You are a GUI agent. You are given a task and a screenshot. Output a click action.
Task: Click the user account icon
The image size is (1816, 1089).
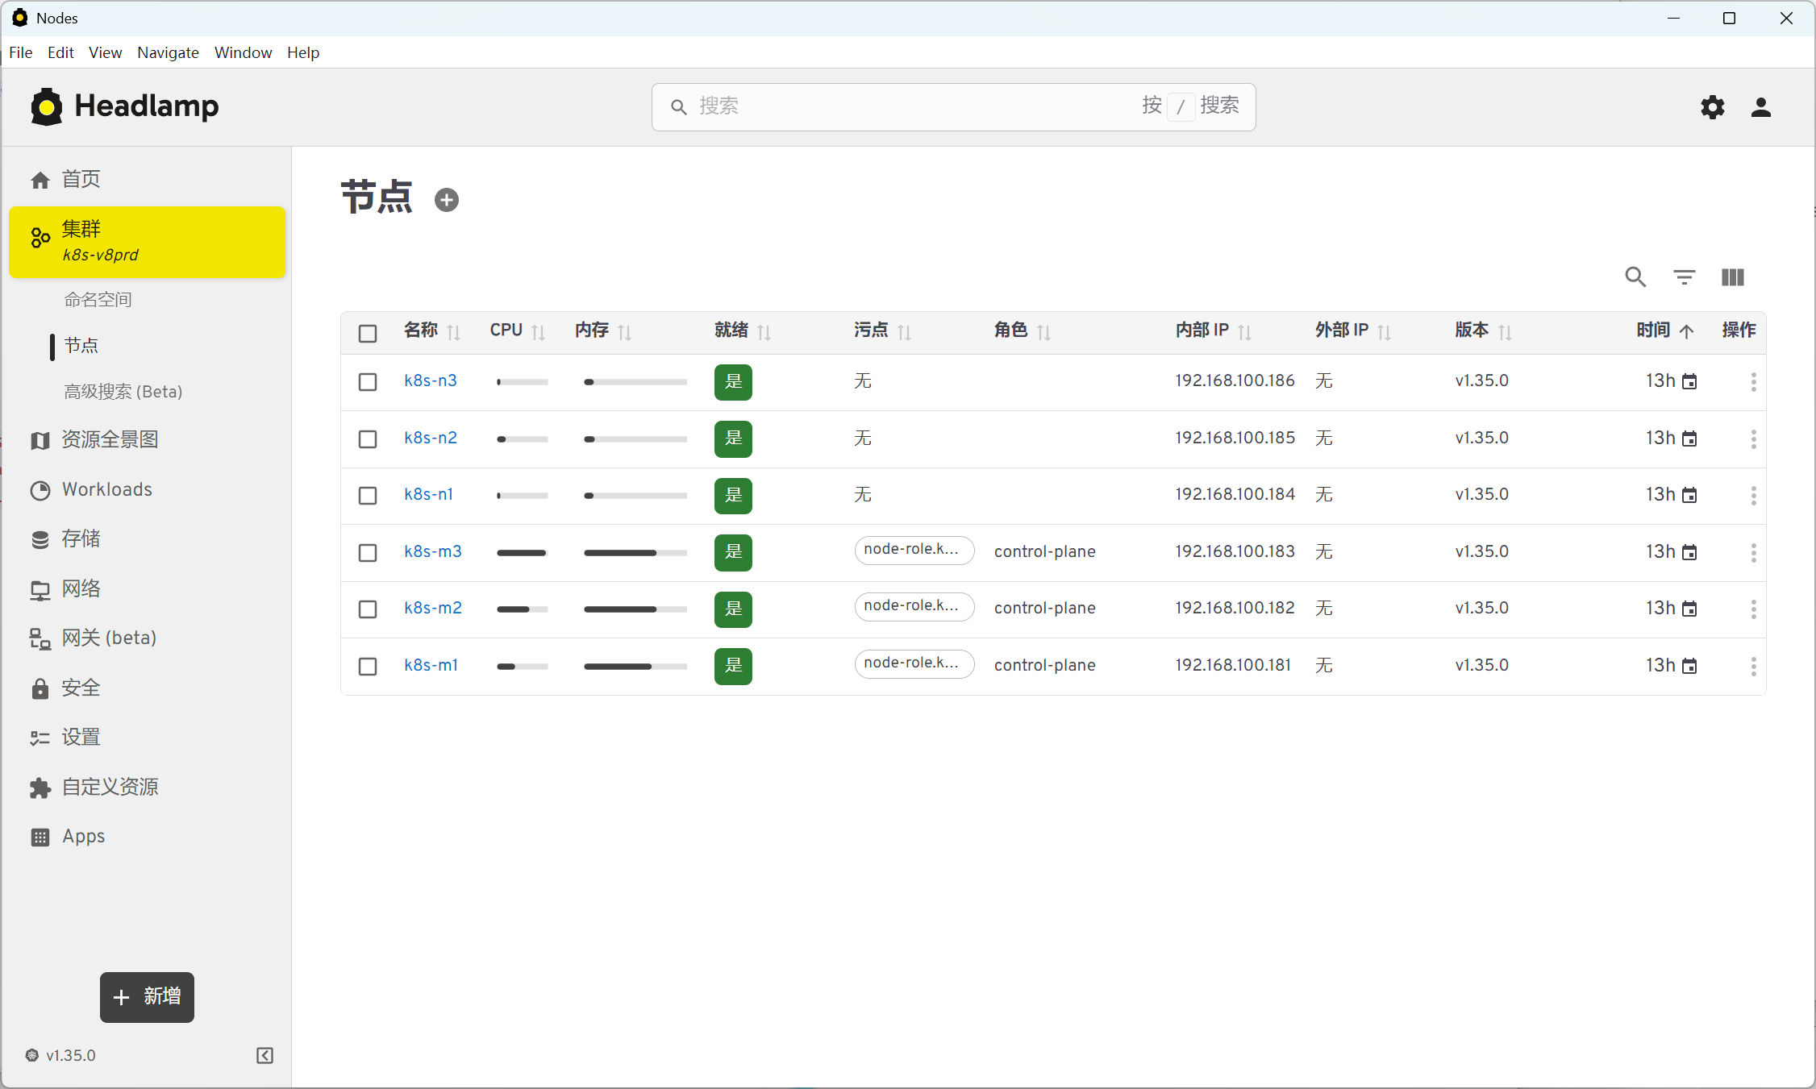point(1760,107)
